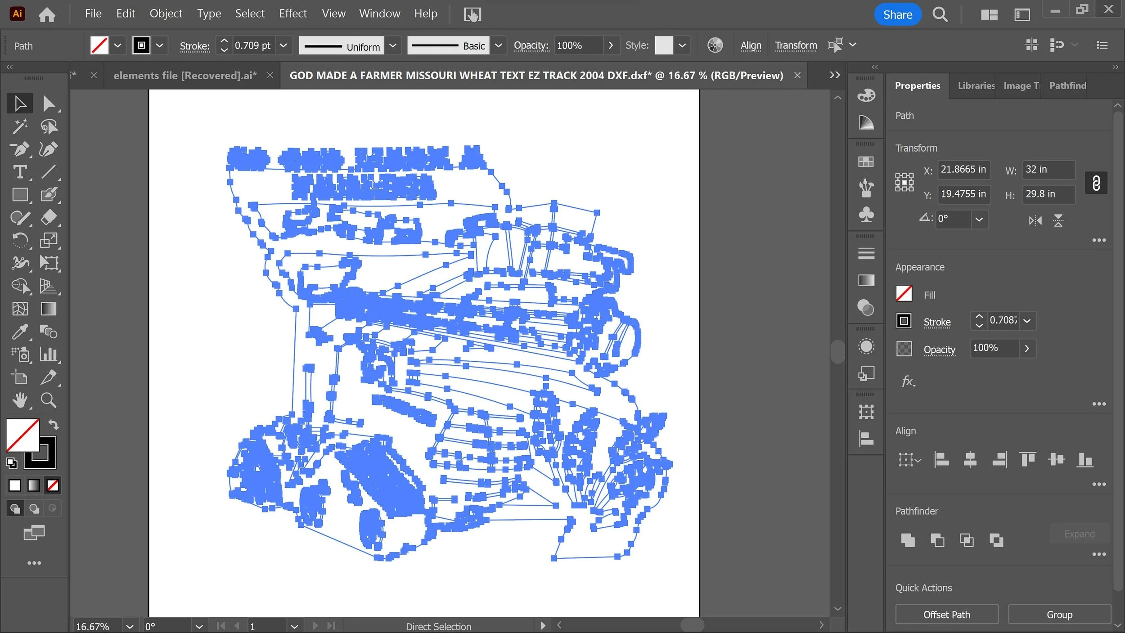
Task: Flip horizontally in Transform section
Action: (x=1035, y=220)
